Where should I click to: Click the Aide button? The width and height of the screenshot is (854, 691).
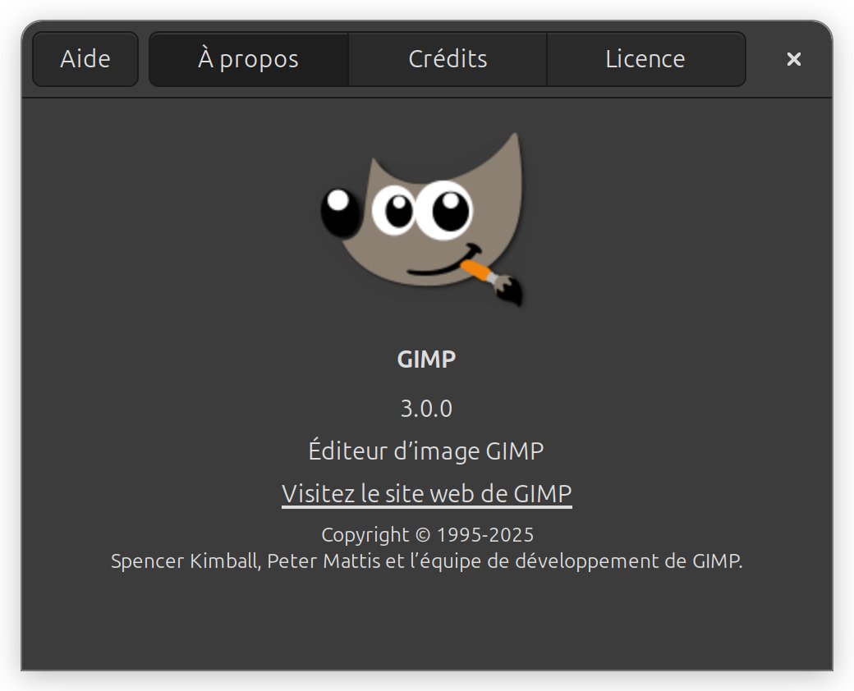pyautogui.click(x=85, y=59)
